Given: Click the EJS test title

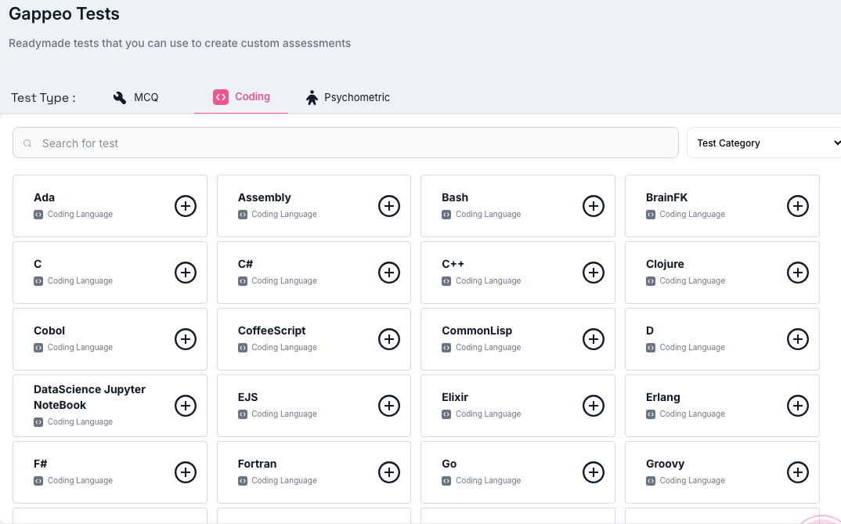Looking at the screenshot, I should pos(247,397).
